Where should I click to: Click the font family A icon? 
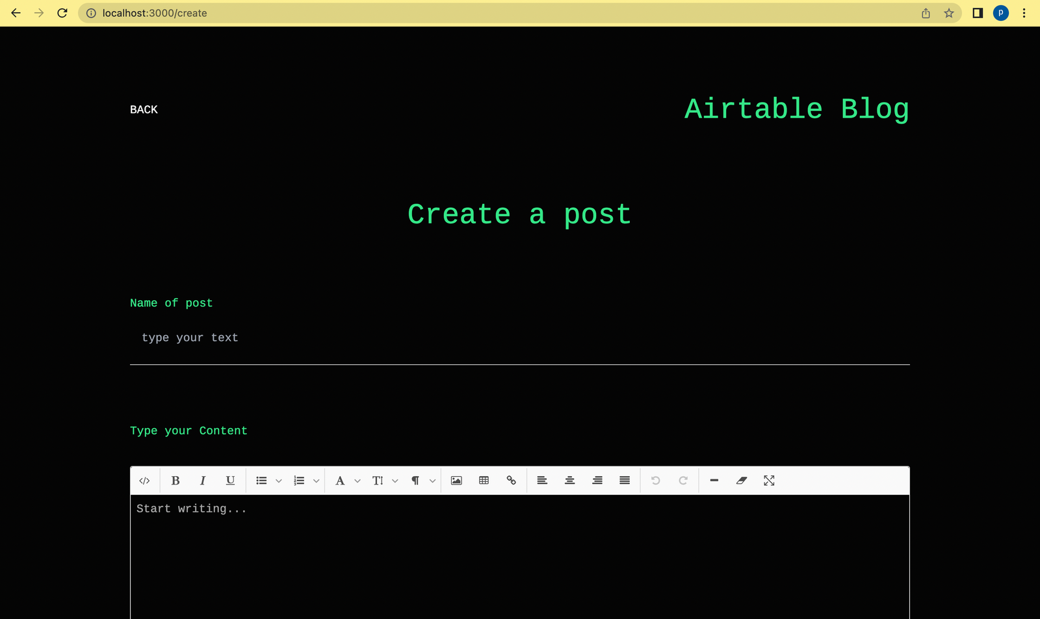340,481
